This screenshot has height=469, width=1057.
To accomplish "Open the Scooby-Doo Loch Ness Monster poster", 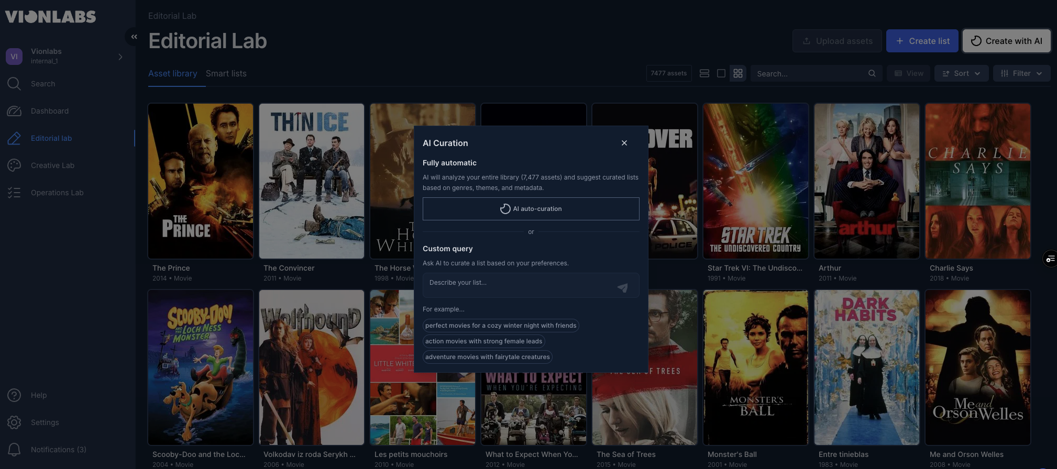I will point(201,367).
